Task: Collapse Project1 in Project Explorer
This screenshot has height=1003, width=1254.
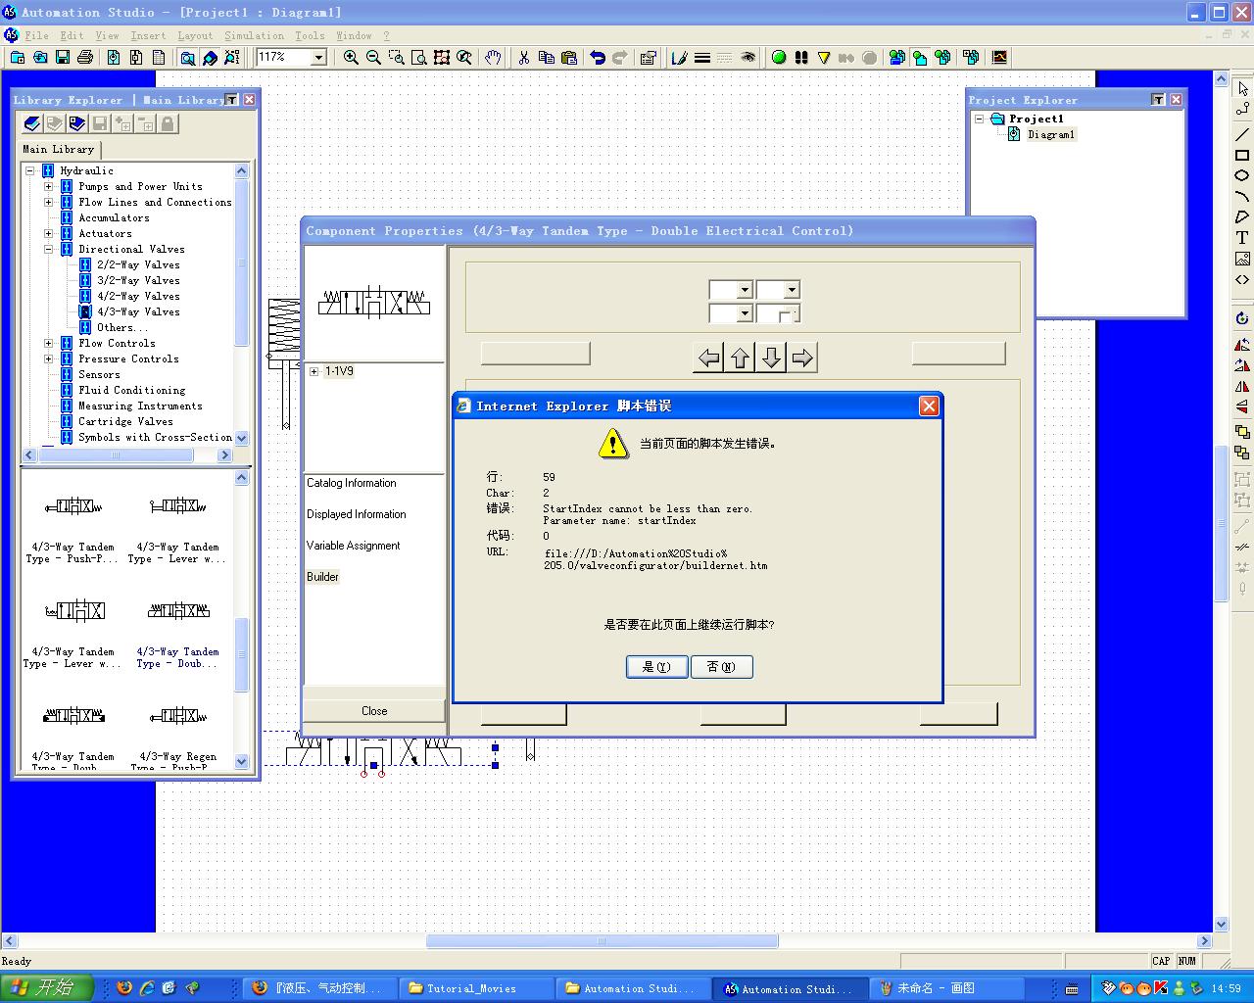Action: [979, 119]
